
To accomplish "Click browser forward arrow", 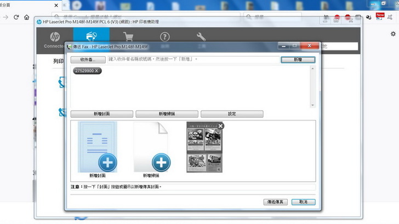I will [5, 17].
